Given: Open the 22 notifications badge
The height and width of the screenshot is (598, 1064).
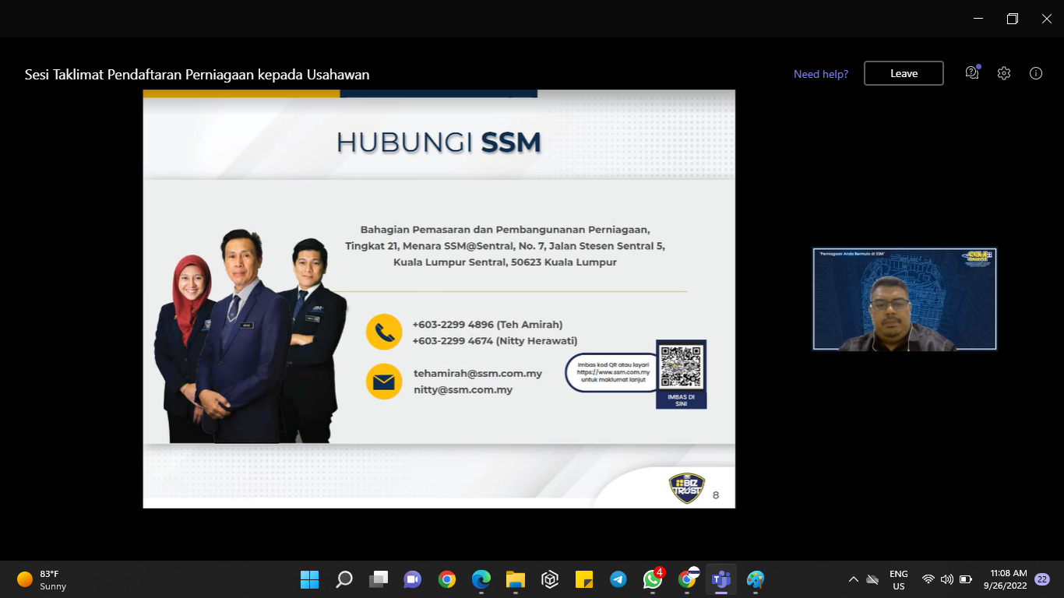Looking at the screenshot, I should tap(1041, 579).
